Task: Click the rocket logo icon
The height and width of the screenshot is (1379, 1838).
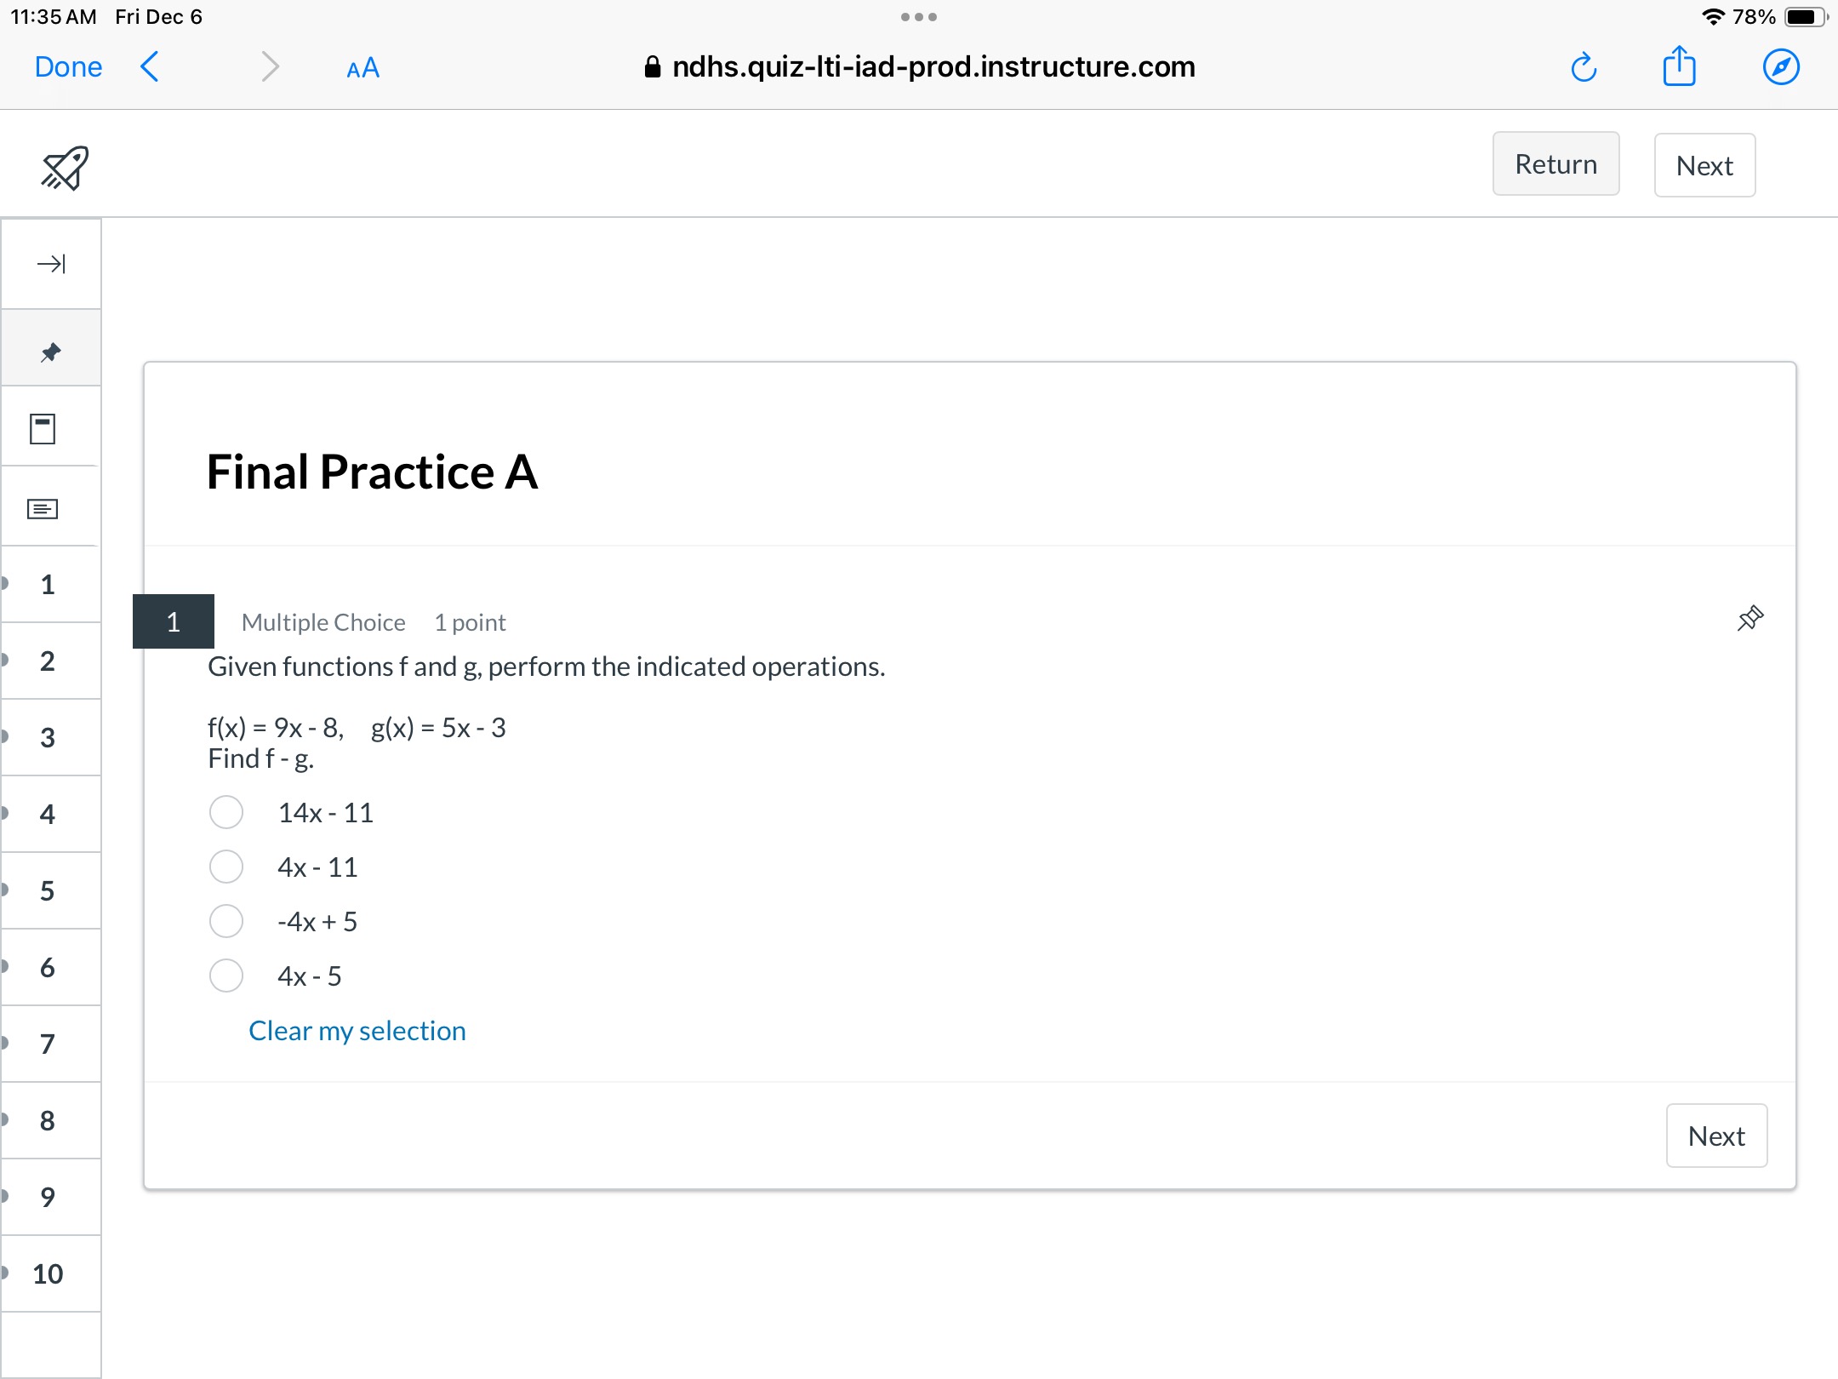Action: click(65, 167)
